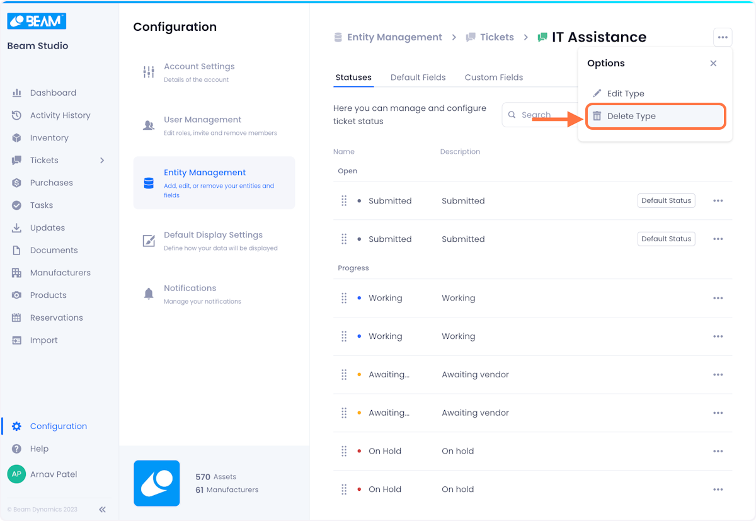Collapse the sidebar with double-chevron icon
This screenshot has height=521, width=756.
pyautogui.click(x=102, y=510)
